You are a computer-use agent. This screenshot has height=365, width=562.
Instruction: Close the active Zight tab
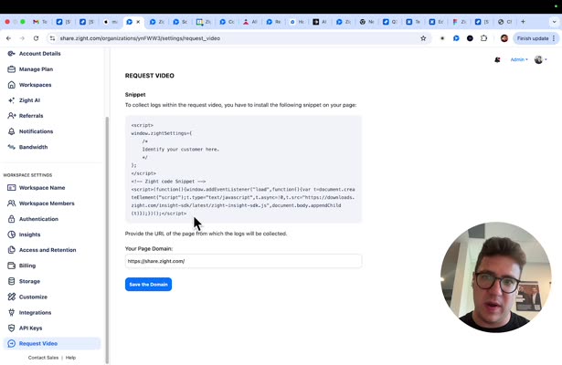click(138, 22)
